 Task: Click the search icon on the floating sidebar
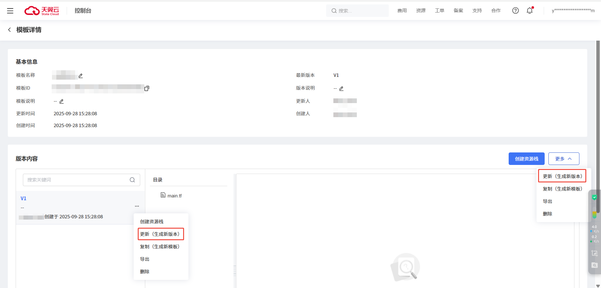tap(594, 265)
